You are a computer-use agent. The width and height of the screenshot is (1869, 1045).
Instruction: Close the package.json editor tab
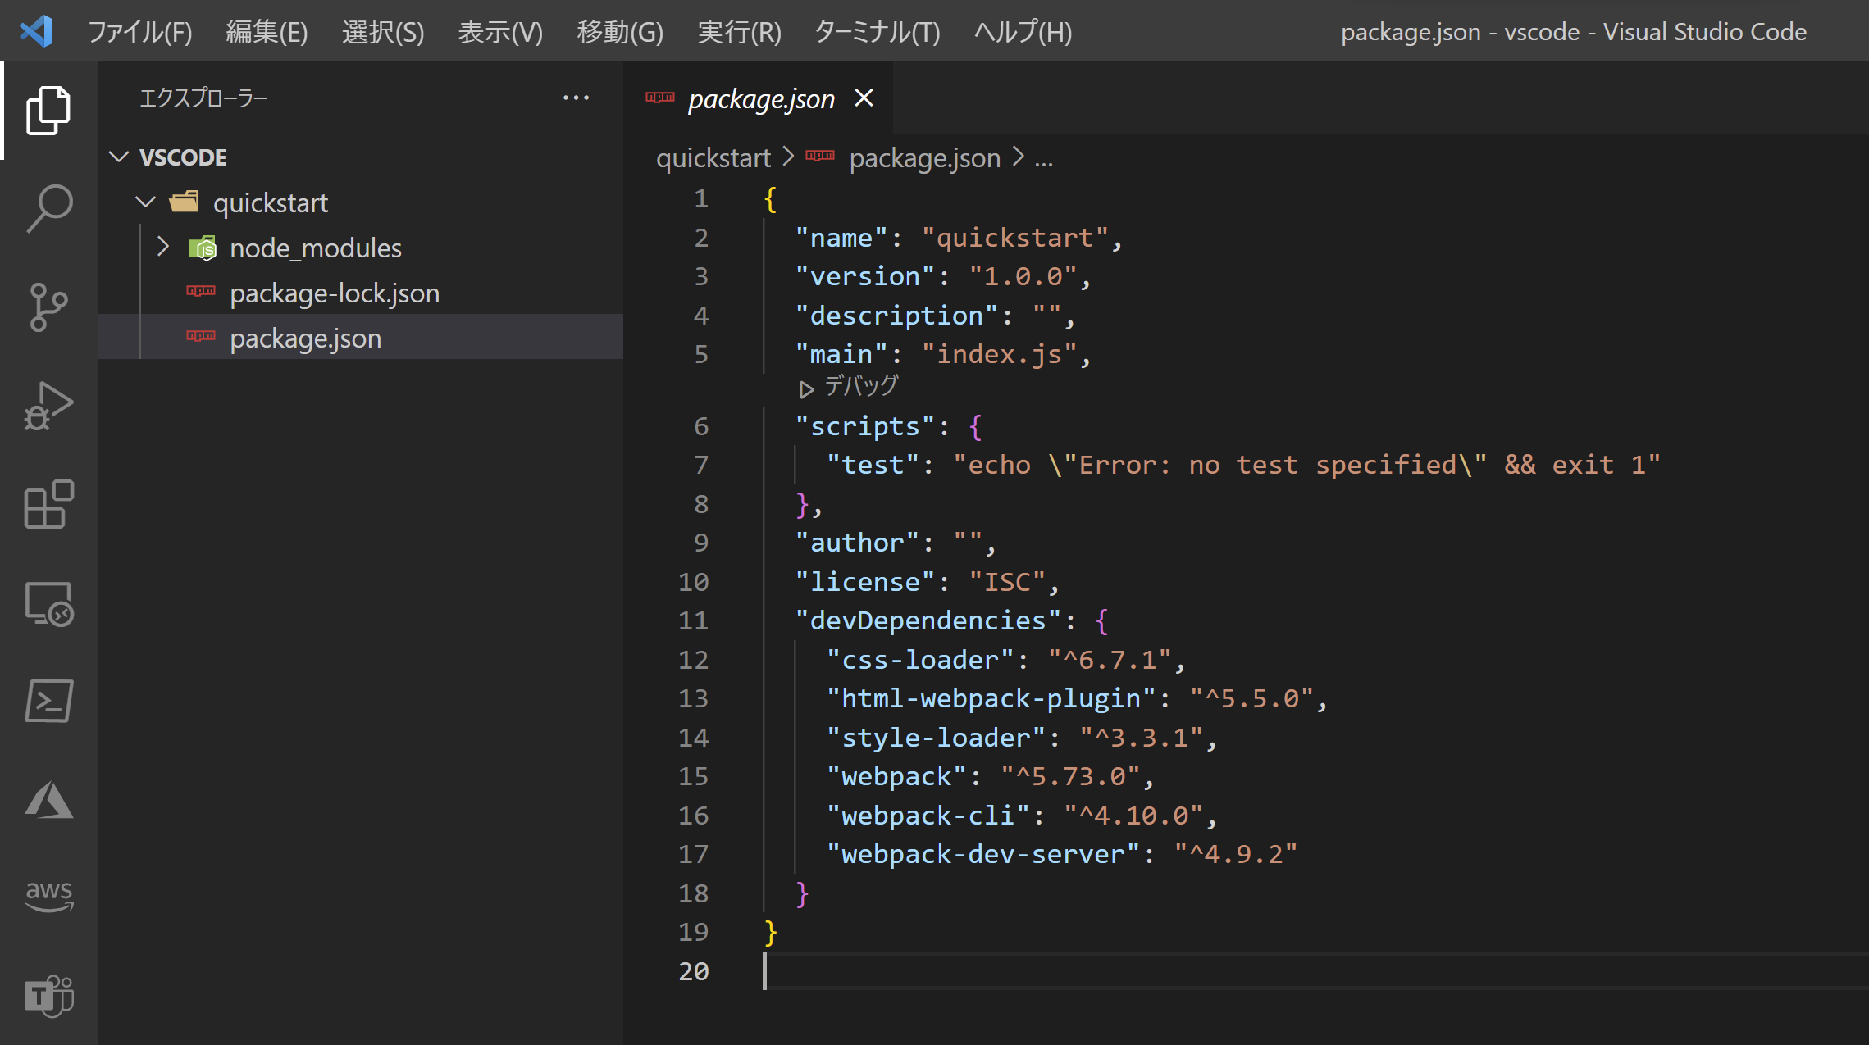[x=864, y=98]
